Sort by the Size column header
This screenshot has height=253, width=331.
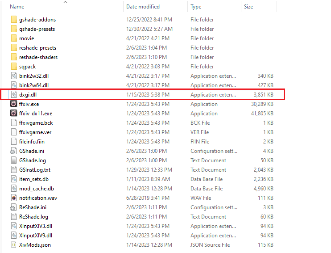click(248, 7)
